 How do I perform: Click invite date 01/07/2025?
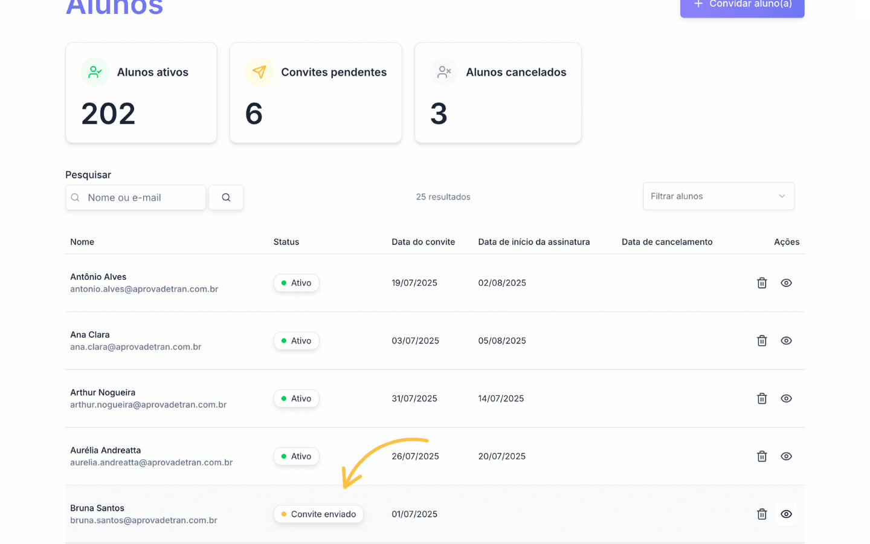pyautogui.click(x=414, y=514)
